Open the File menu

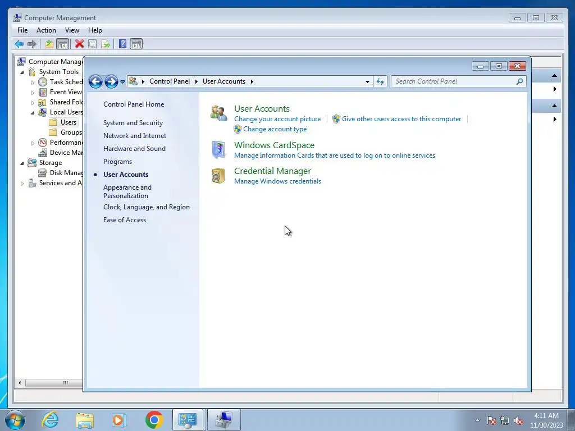pos(22,30)
